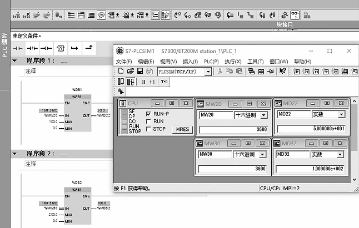Open MD32 format dropdown
The width and height of the screenshot is (359, 228).
pyautogui.click(x=340, y=155)
